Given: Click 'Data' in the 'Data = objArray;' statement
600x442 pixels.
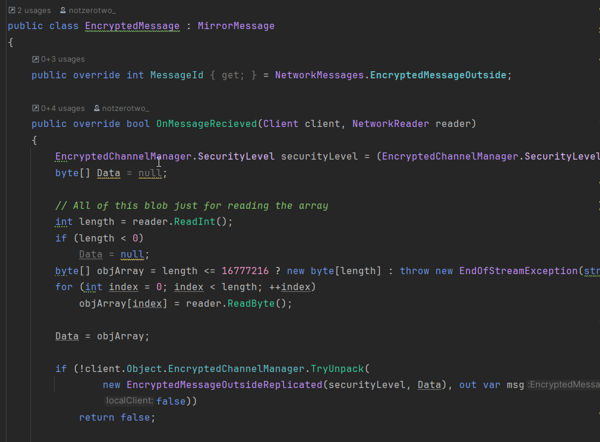Looking at the screenshot, I should click(67, 336).
